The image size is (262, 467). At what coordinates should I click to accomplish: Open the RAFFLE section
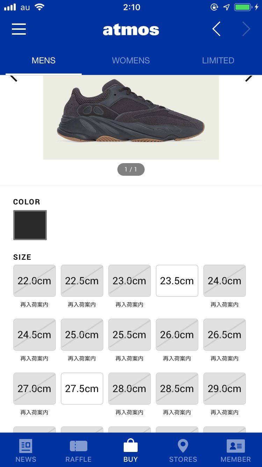click(x=78, y=450)
